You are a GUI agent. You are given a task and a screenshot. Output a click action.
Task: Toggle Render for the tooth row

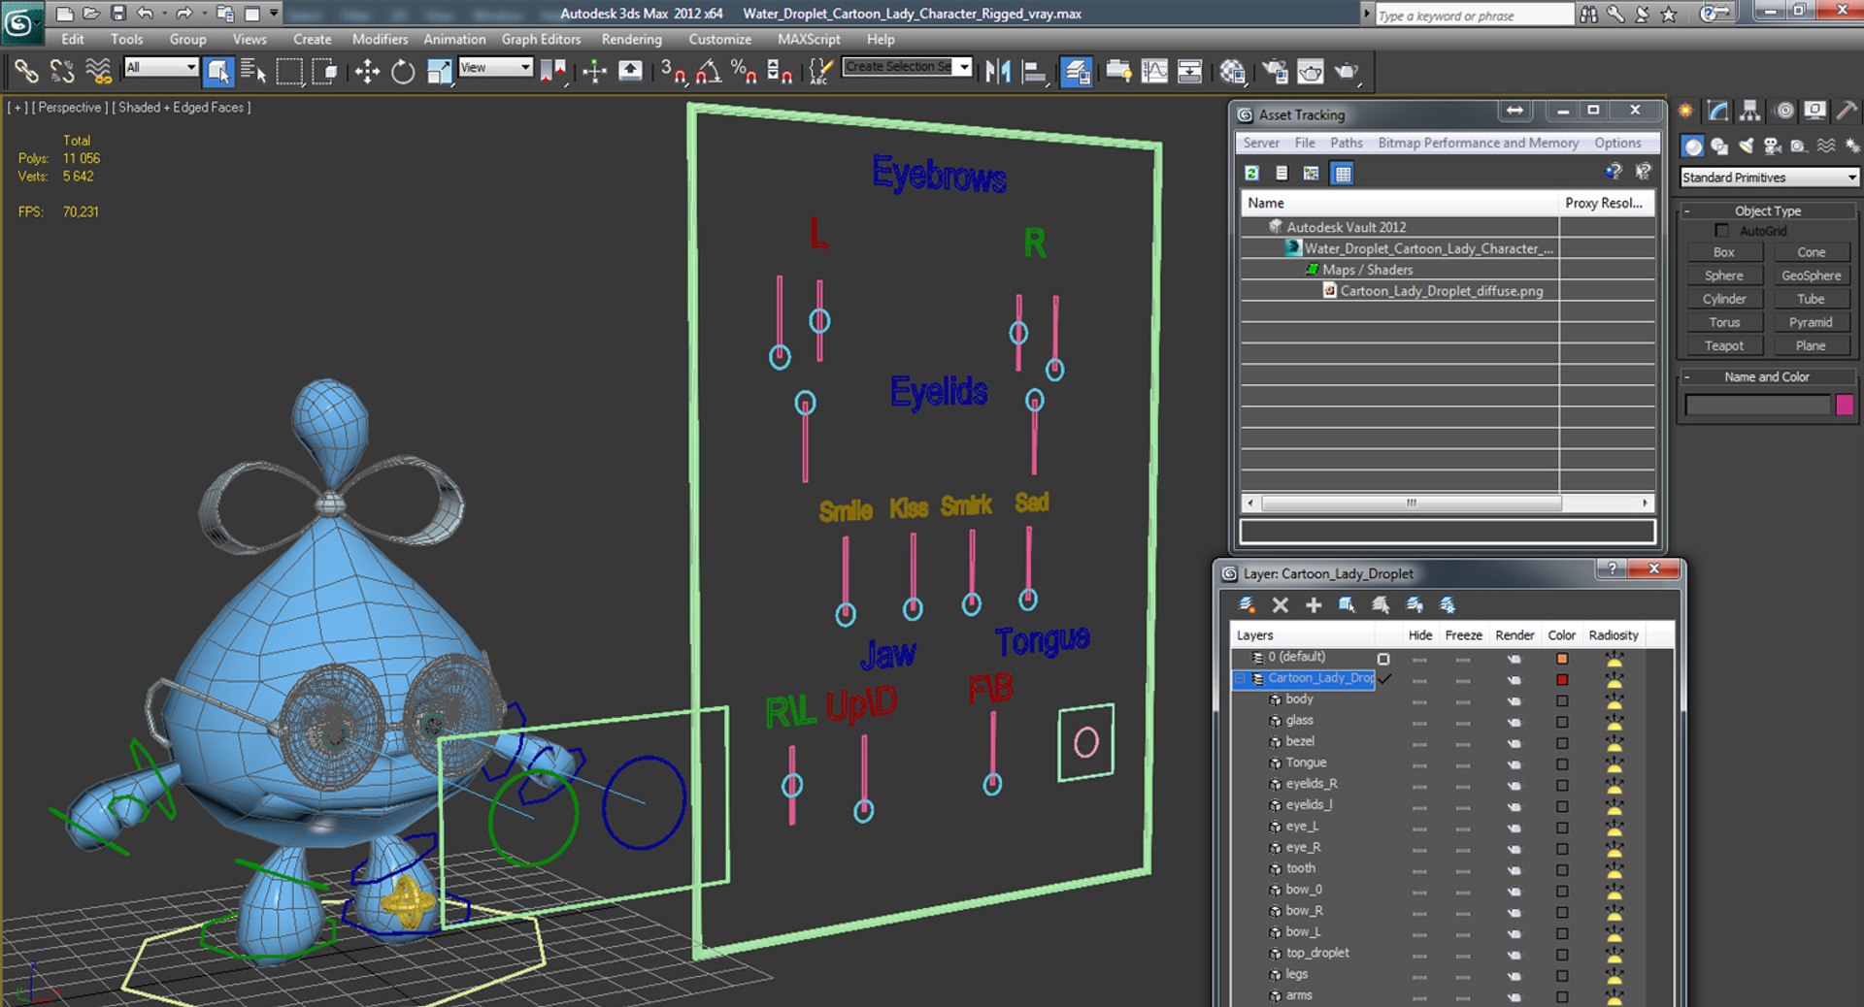(1514, 870)
